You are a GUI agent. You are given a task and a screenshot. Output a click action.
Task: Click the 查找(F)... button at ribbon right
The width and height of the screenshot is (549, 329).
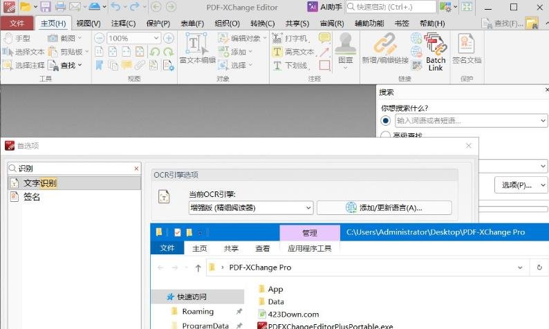pyautogui.click(x=503, y=23)
